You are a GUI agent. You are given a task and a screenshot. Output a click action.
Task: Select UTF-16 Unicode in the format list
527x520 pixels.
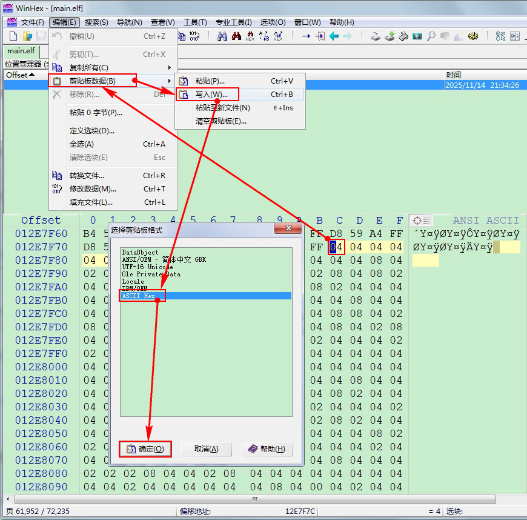147,267
